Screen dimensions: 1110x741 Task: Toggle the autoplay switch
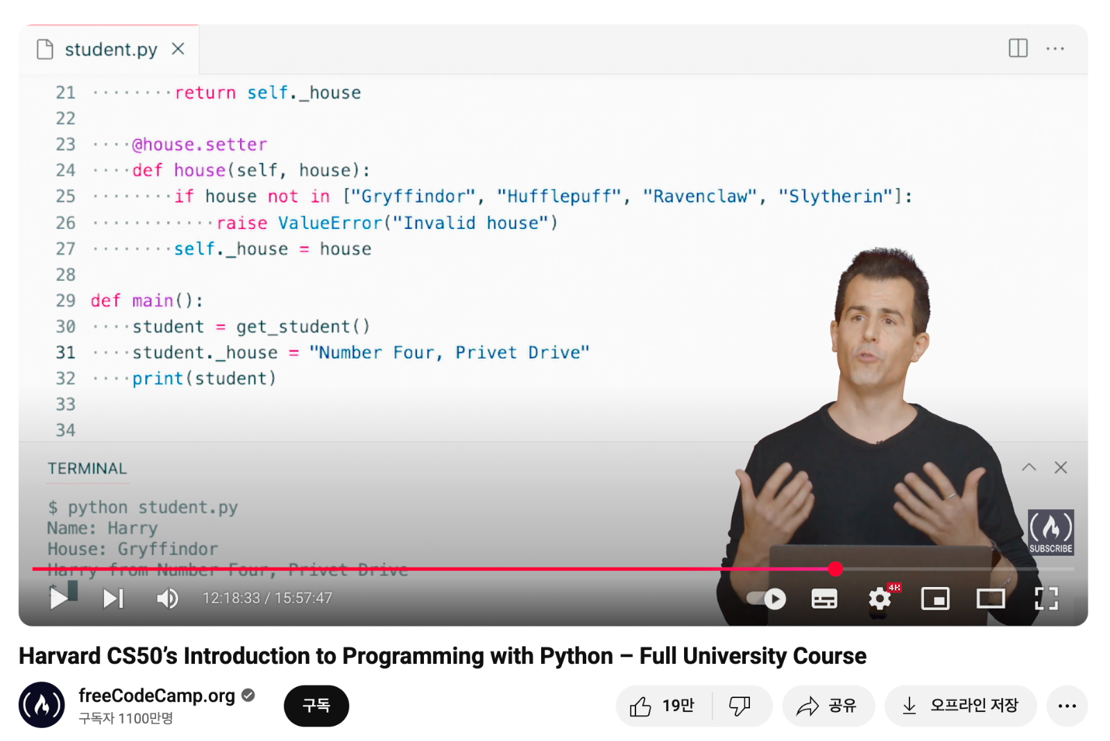click(x=767, y=598)
